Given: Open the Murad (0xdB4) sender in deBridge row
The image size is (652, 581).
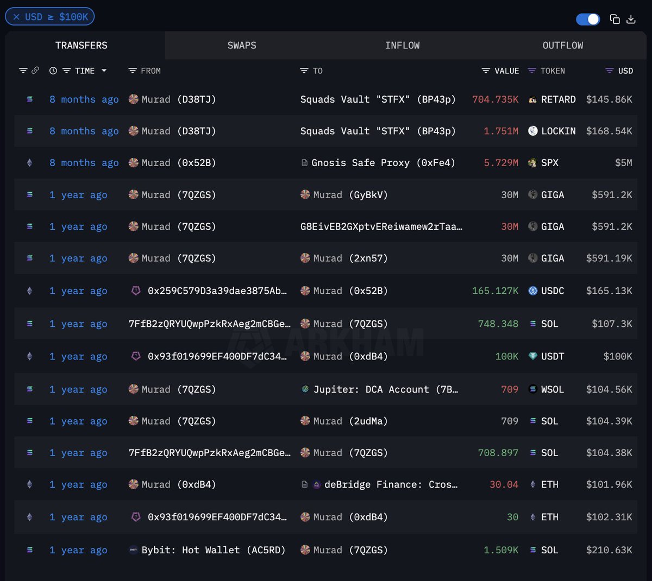Looking at the screenshot, I should pos(179,484).
